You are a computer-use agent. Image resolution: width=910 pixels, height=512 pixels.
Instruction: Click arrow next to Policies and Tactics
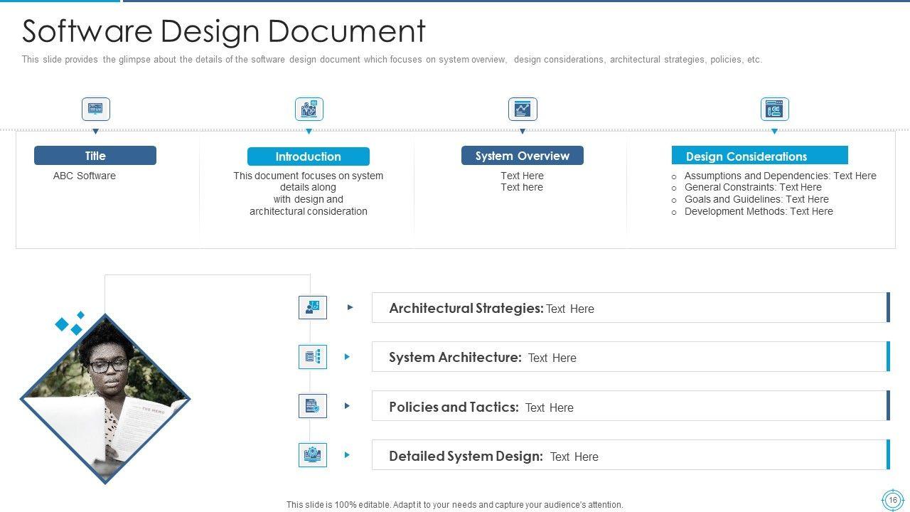(347, 406)
